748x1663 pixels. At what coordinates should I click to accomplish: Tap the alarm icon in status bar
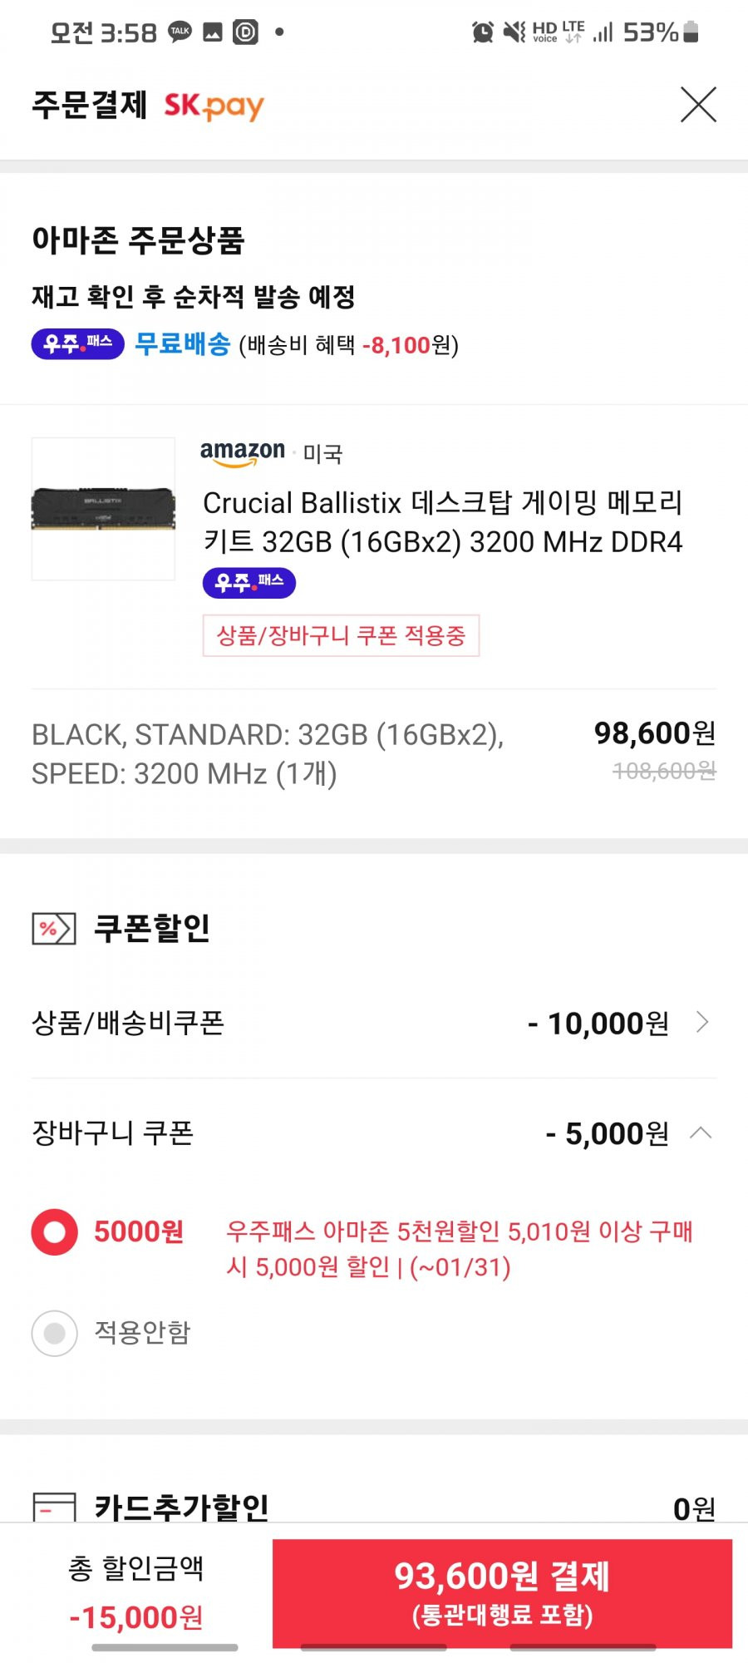coord(482,32)
